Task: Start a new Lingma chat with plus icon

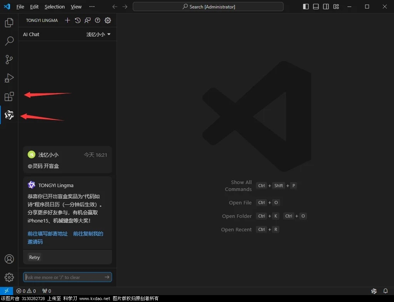Action: tap(67, 20)
